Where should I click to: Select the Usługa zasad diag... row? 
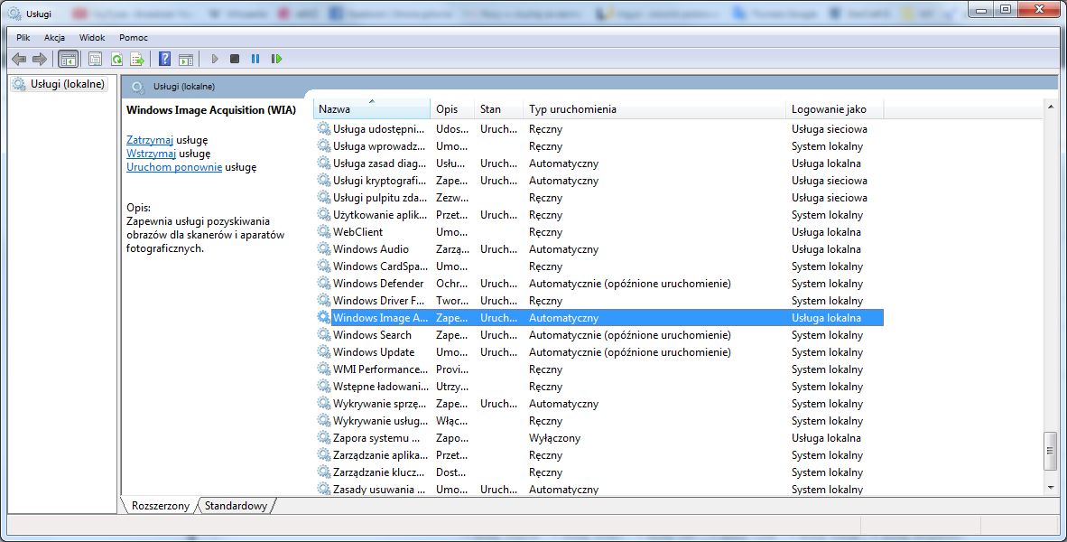[599, 164]
